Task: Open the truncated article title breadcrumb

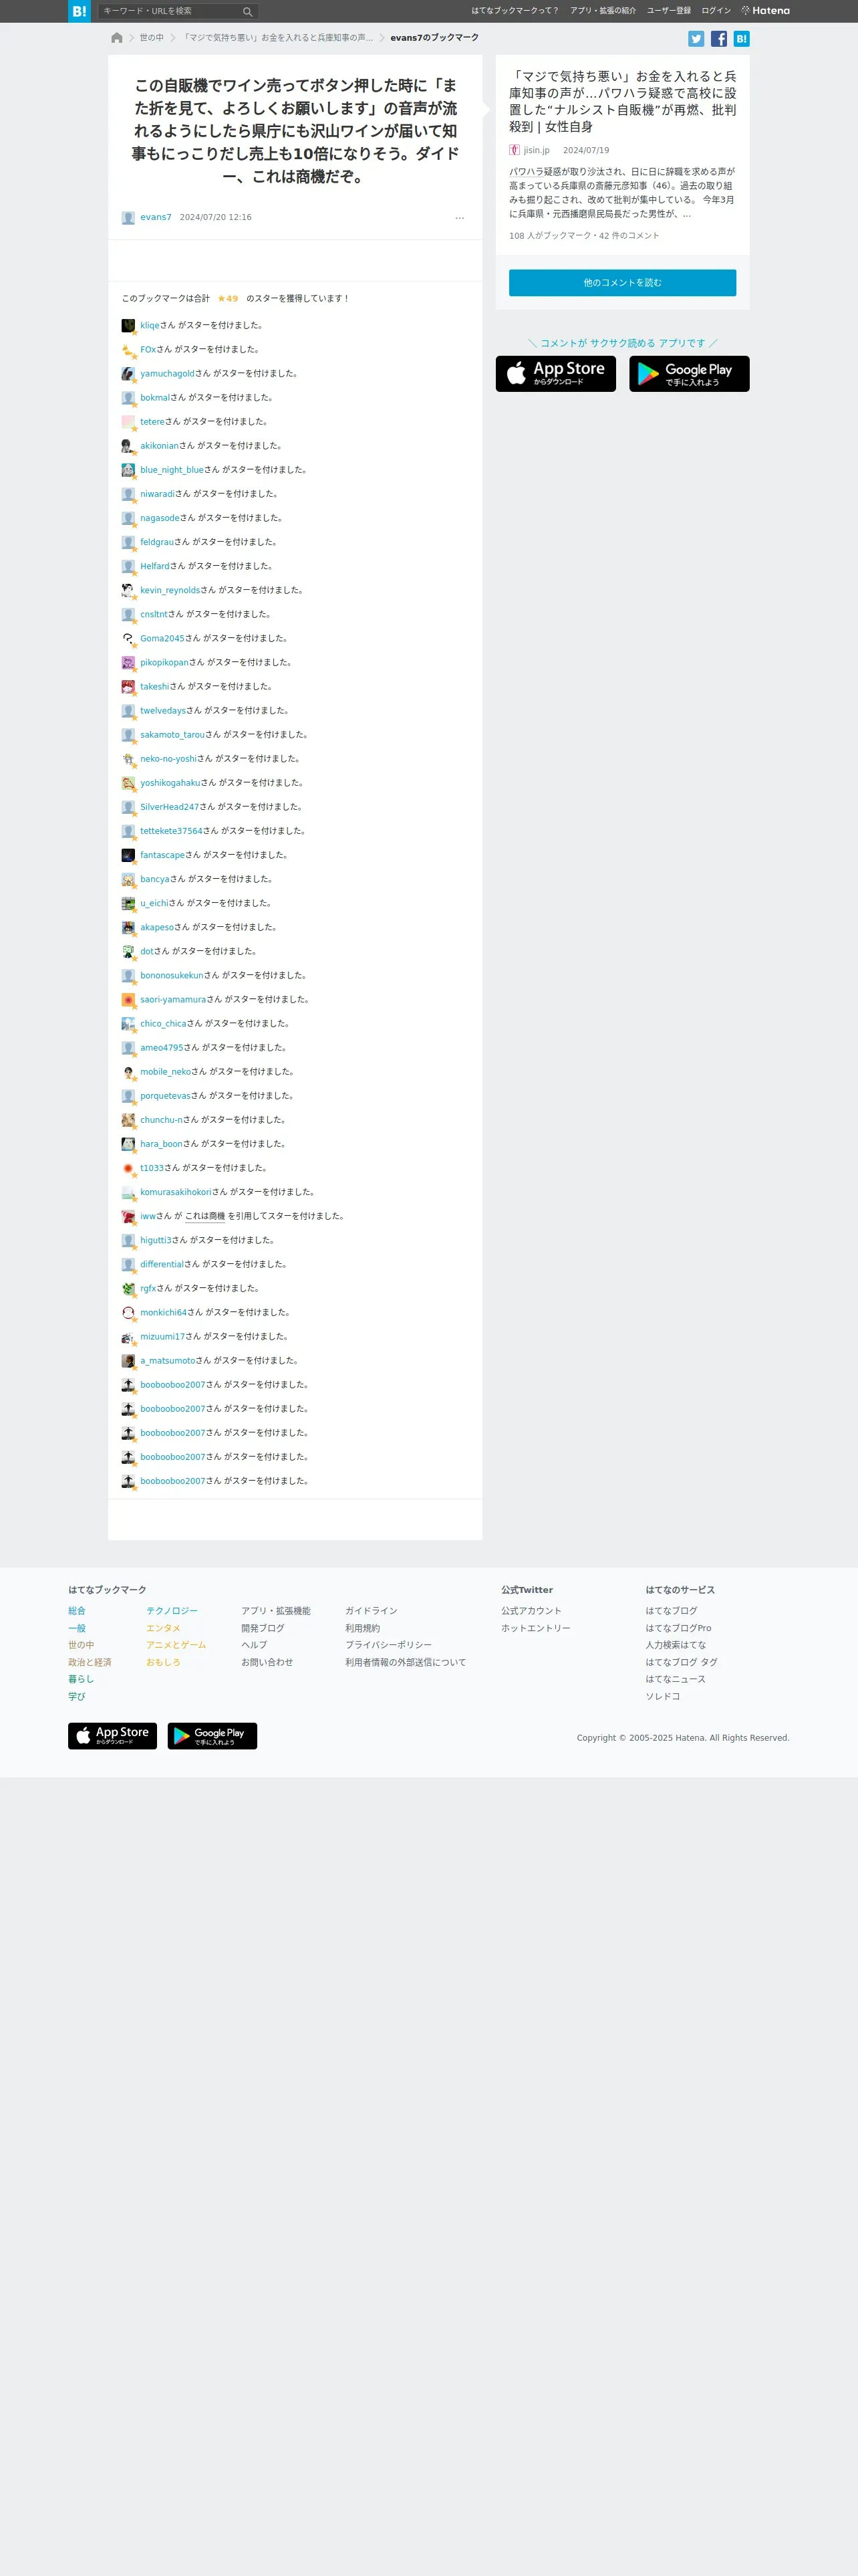Action: pos(277,38)
